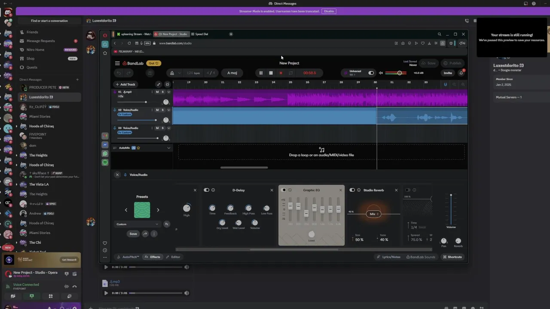Viewport: 550px width, 309px height.
Task: Expand the metronome dropdown arrow
Action: (180, 73)
